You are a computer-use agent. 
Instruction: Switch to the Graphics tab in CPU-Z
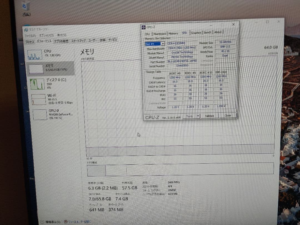pos(196,33)
